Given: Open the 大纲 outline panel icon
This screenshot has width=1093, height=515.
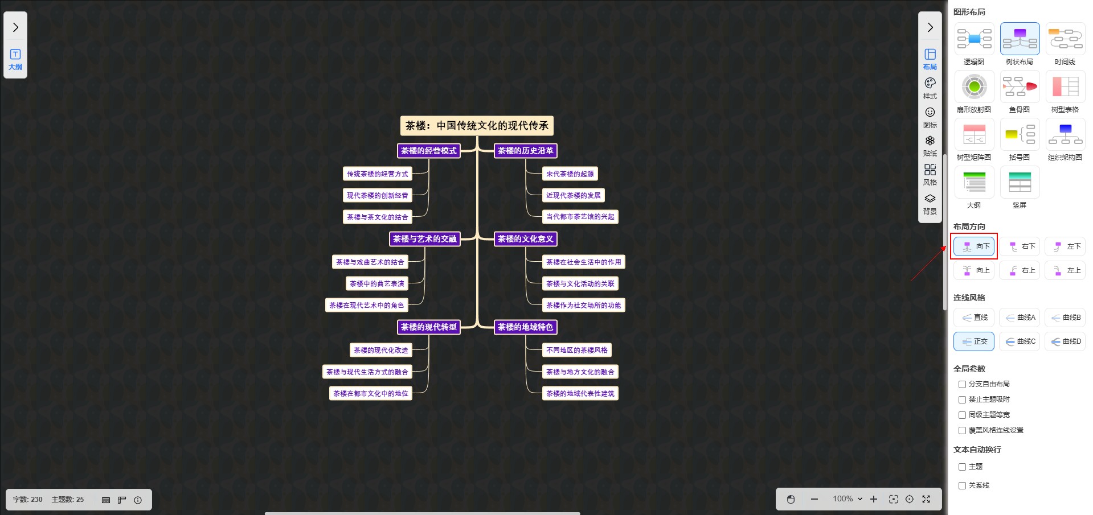Looking at the screenshot, I should click(15, 59).
